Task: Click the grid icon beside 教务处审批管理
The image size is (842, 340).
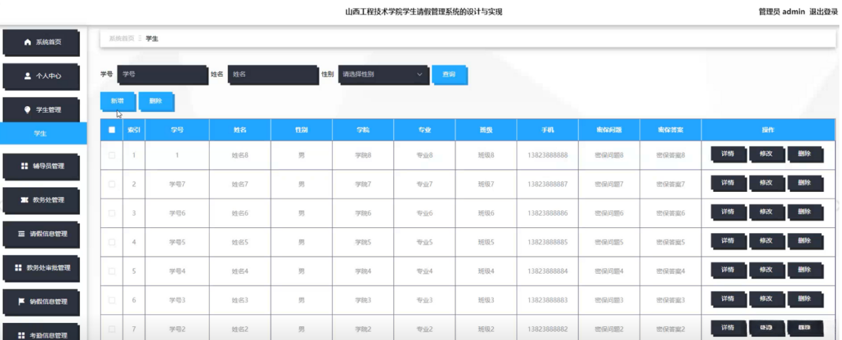Action: pos(18,268)
